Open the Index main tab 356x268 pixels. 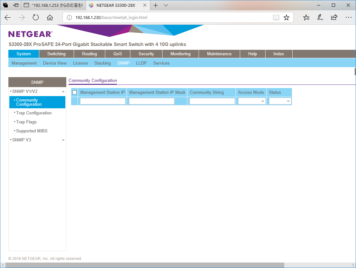pos(279,54)
